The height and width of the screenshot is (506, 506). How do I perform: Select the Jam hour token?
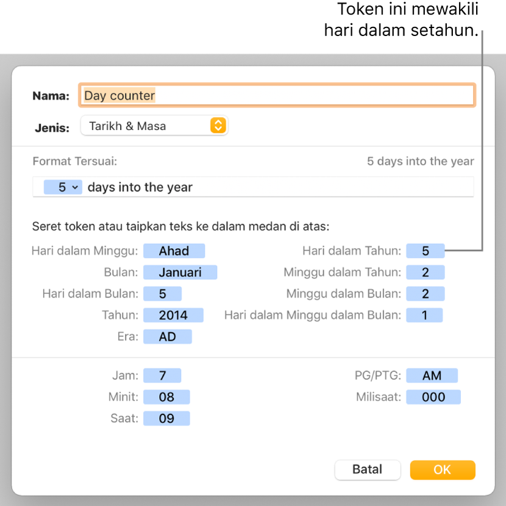[162, 376]
